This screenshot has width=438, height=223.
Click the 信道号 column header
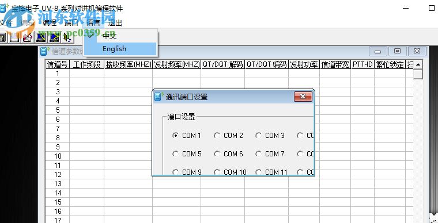(57, 64)
